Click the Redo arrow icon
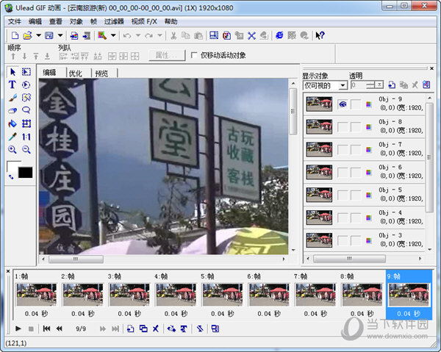 point(148,35)
